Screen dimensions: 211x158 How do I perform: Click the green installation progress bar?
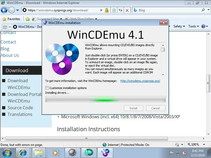(x=105, y=99)
